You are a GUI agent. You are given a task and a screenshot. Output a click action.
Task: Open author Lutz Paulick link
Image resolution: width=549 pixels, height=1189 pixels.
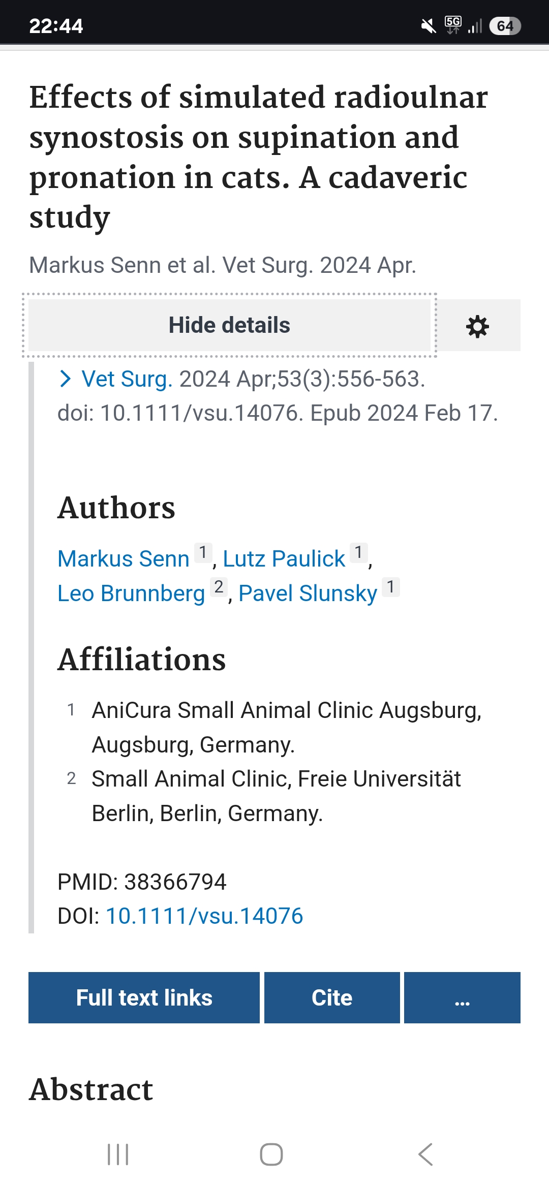click(284, 559)
